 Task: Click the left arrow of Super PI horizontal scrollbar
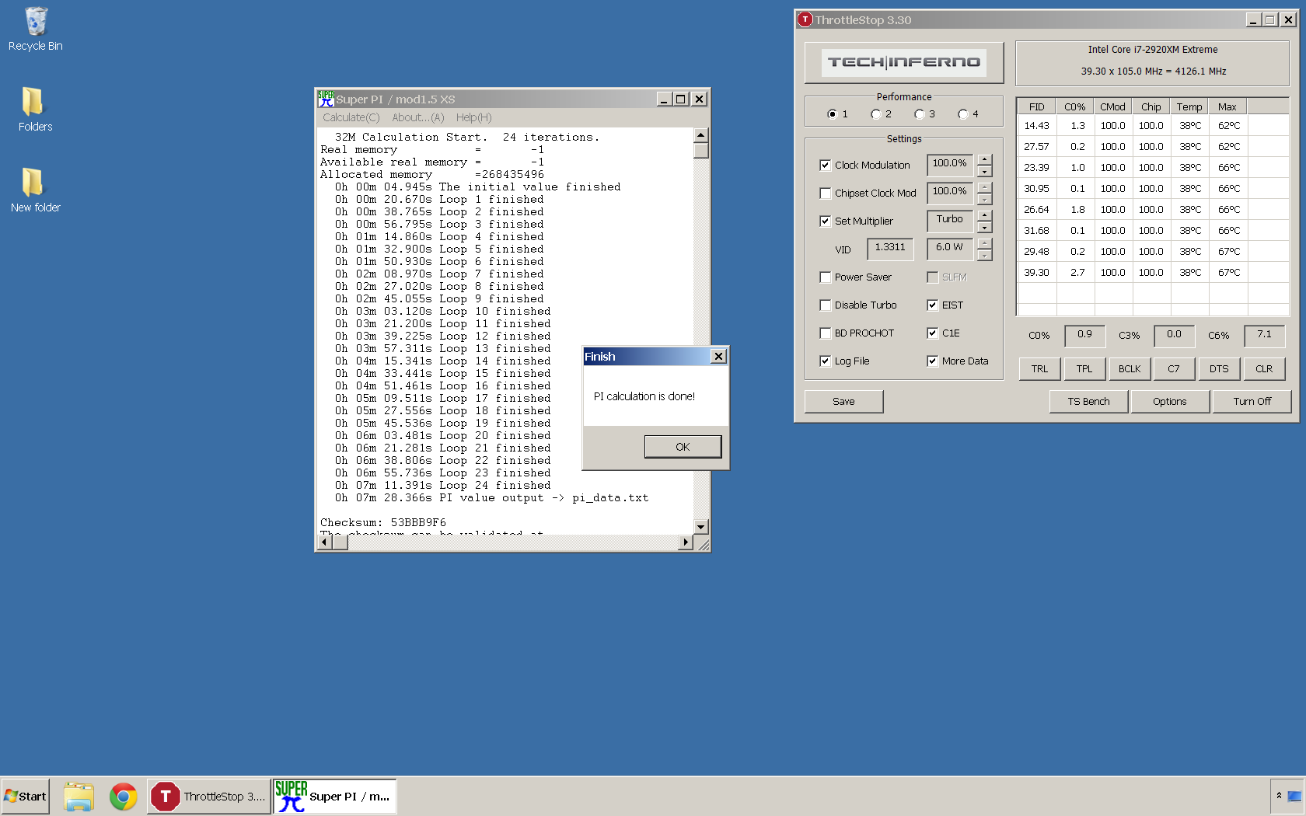tap(325, 542)
